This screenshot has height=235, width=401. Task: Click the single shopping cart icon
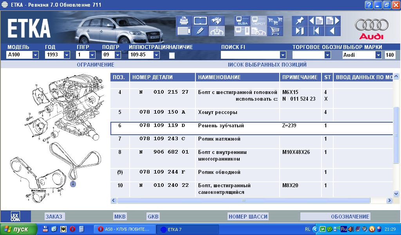coord(275,31)
